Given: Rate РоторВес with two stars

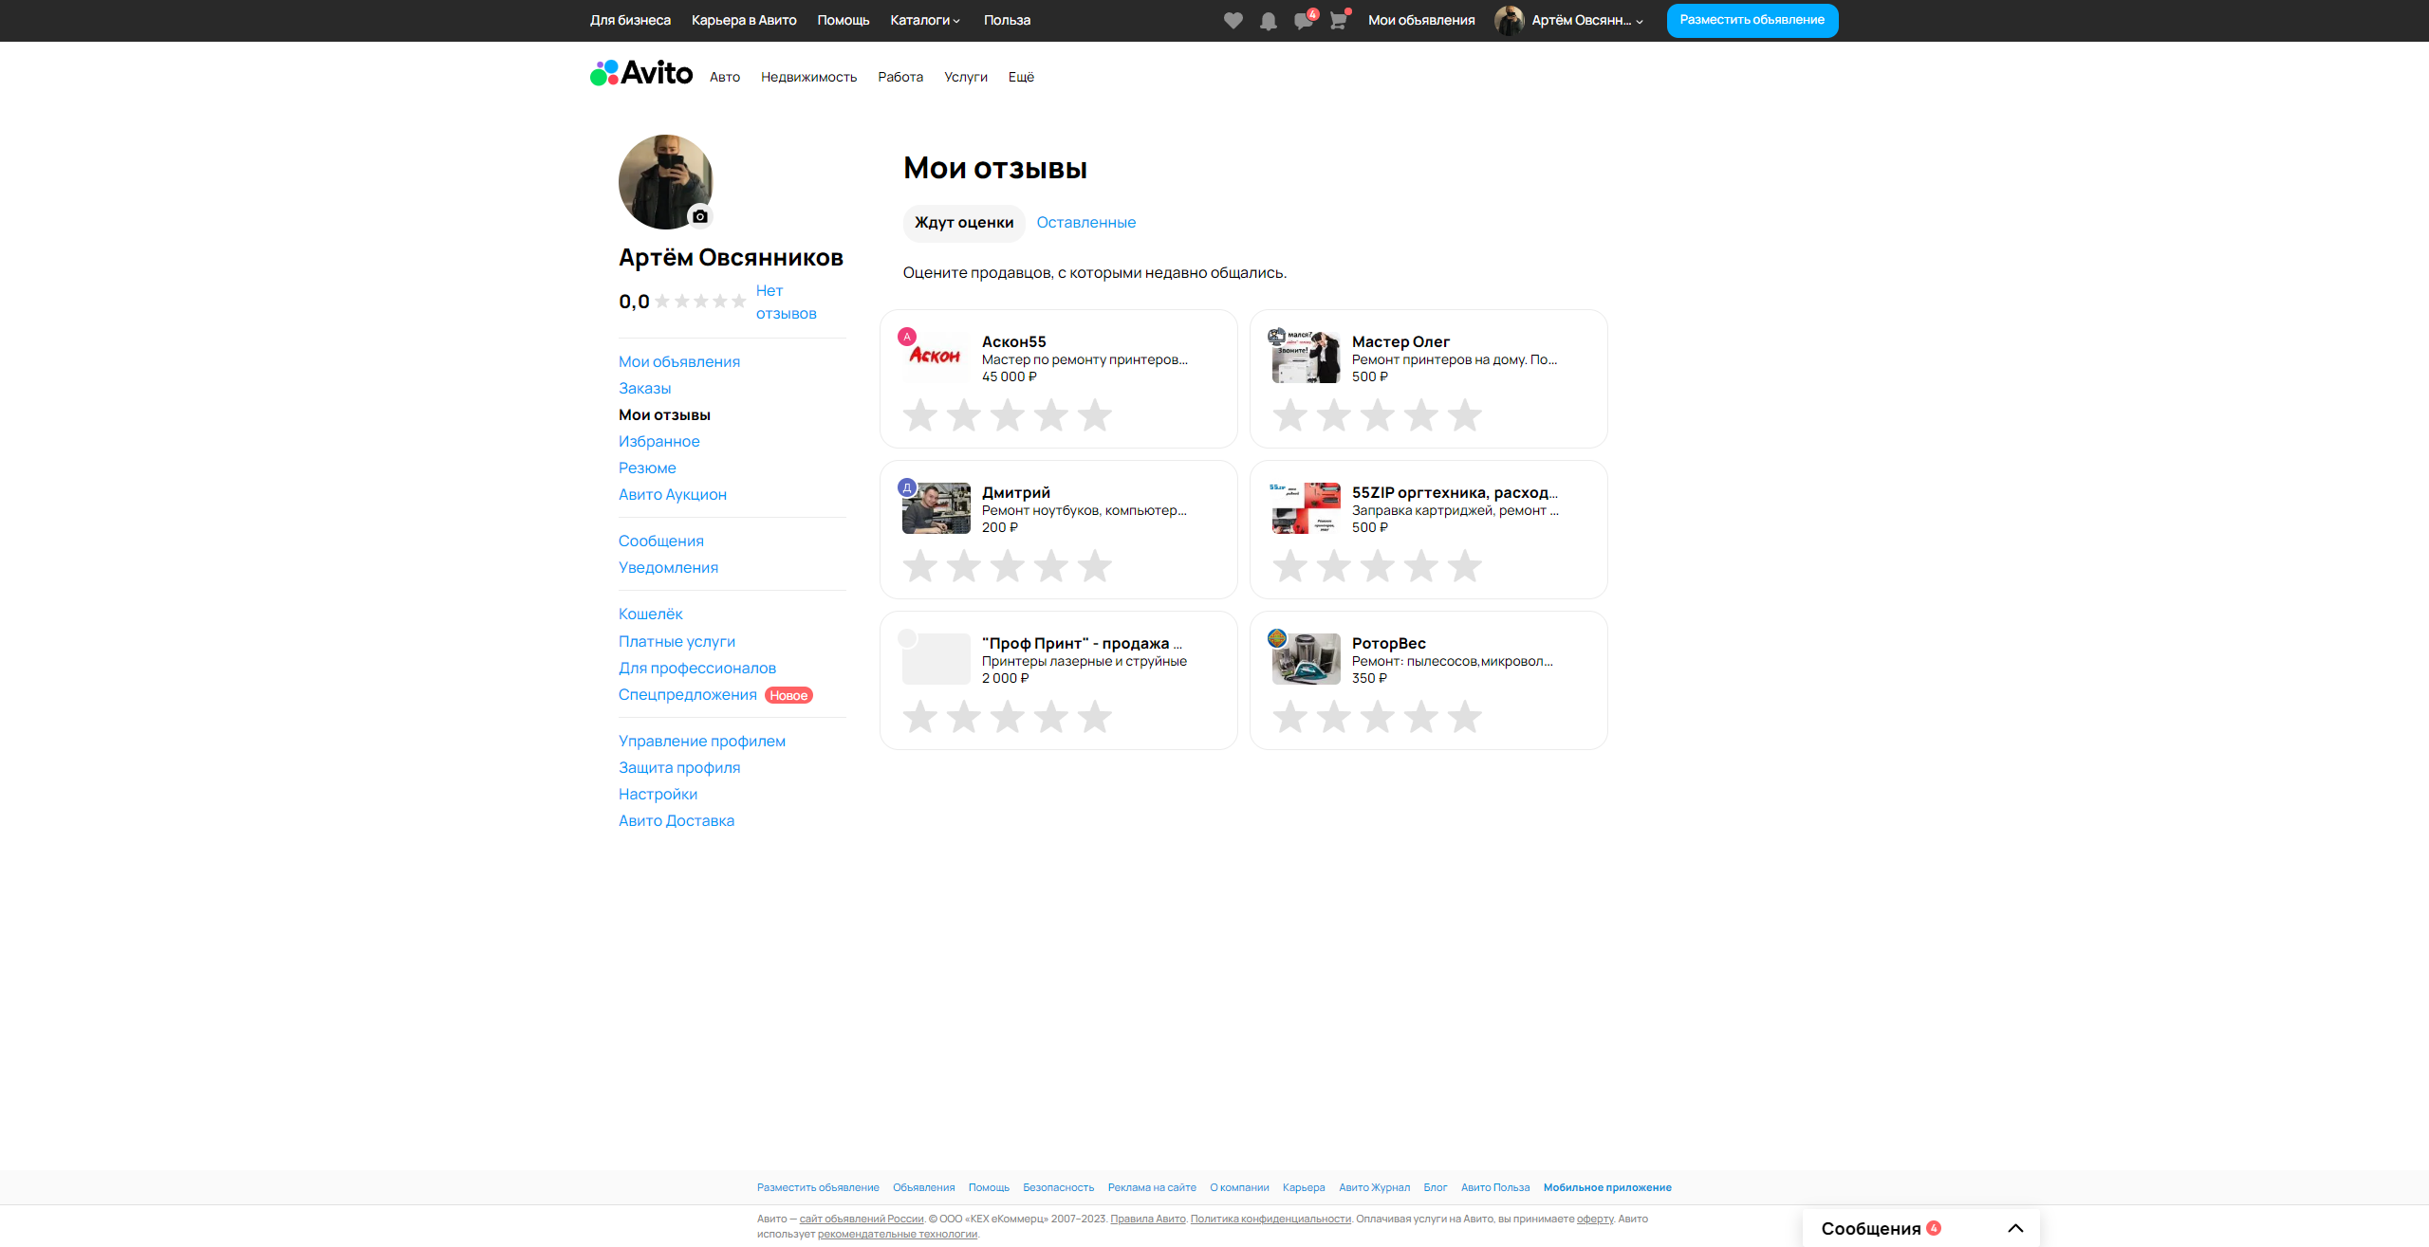Looking at the screenshot, I should click(1334, 717).
